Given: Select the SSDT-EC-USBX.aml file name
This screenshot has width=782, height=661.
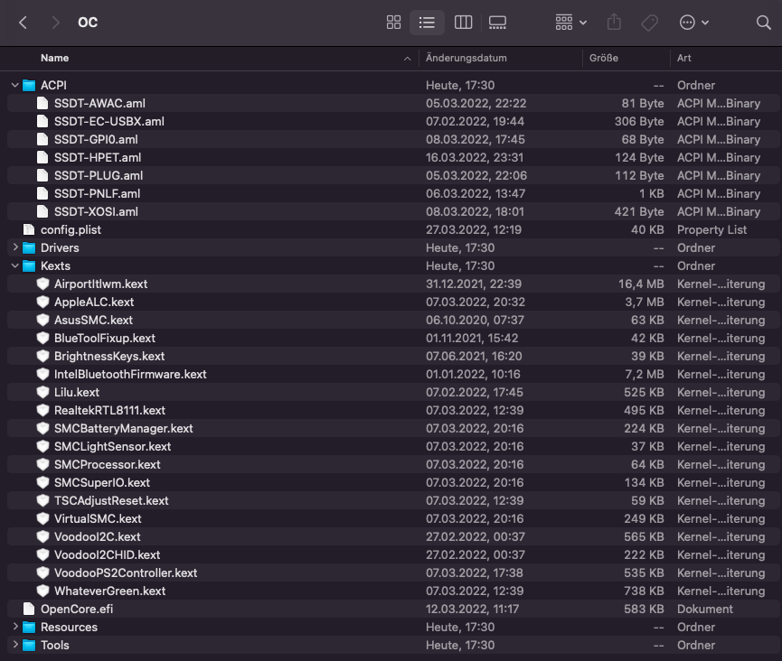Looking at the screenshot, I should [109, 122].
